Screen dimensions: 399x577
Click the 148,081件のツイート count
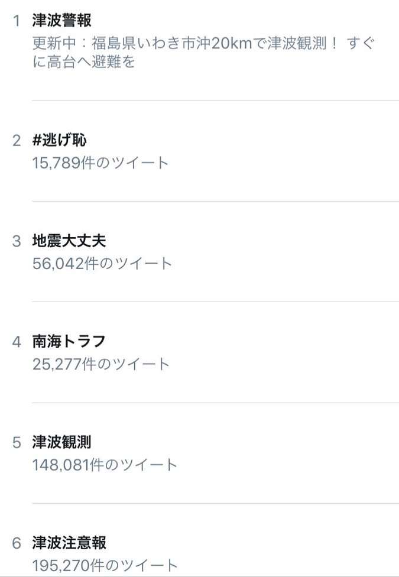pos(105,465)
